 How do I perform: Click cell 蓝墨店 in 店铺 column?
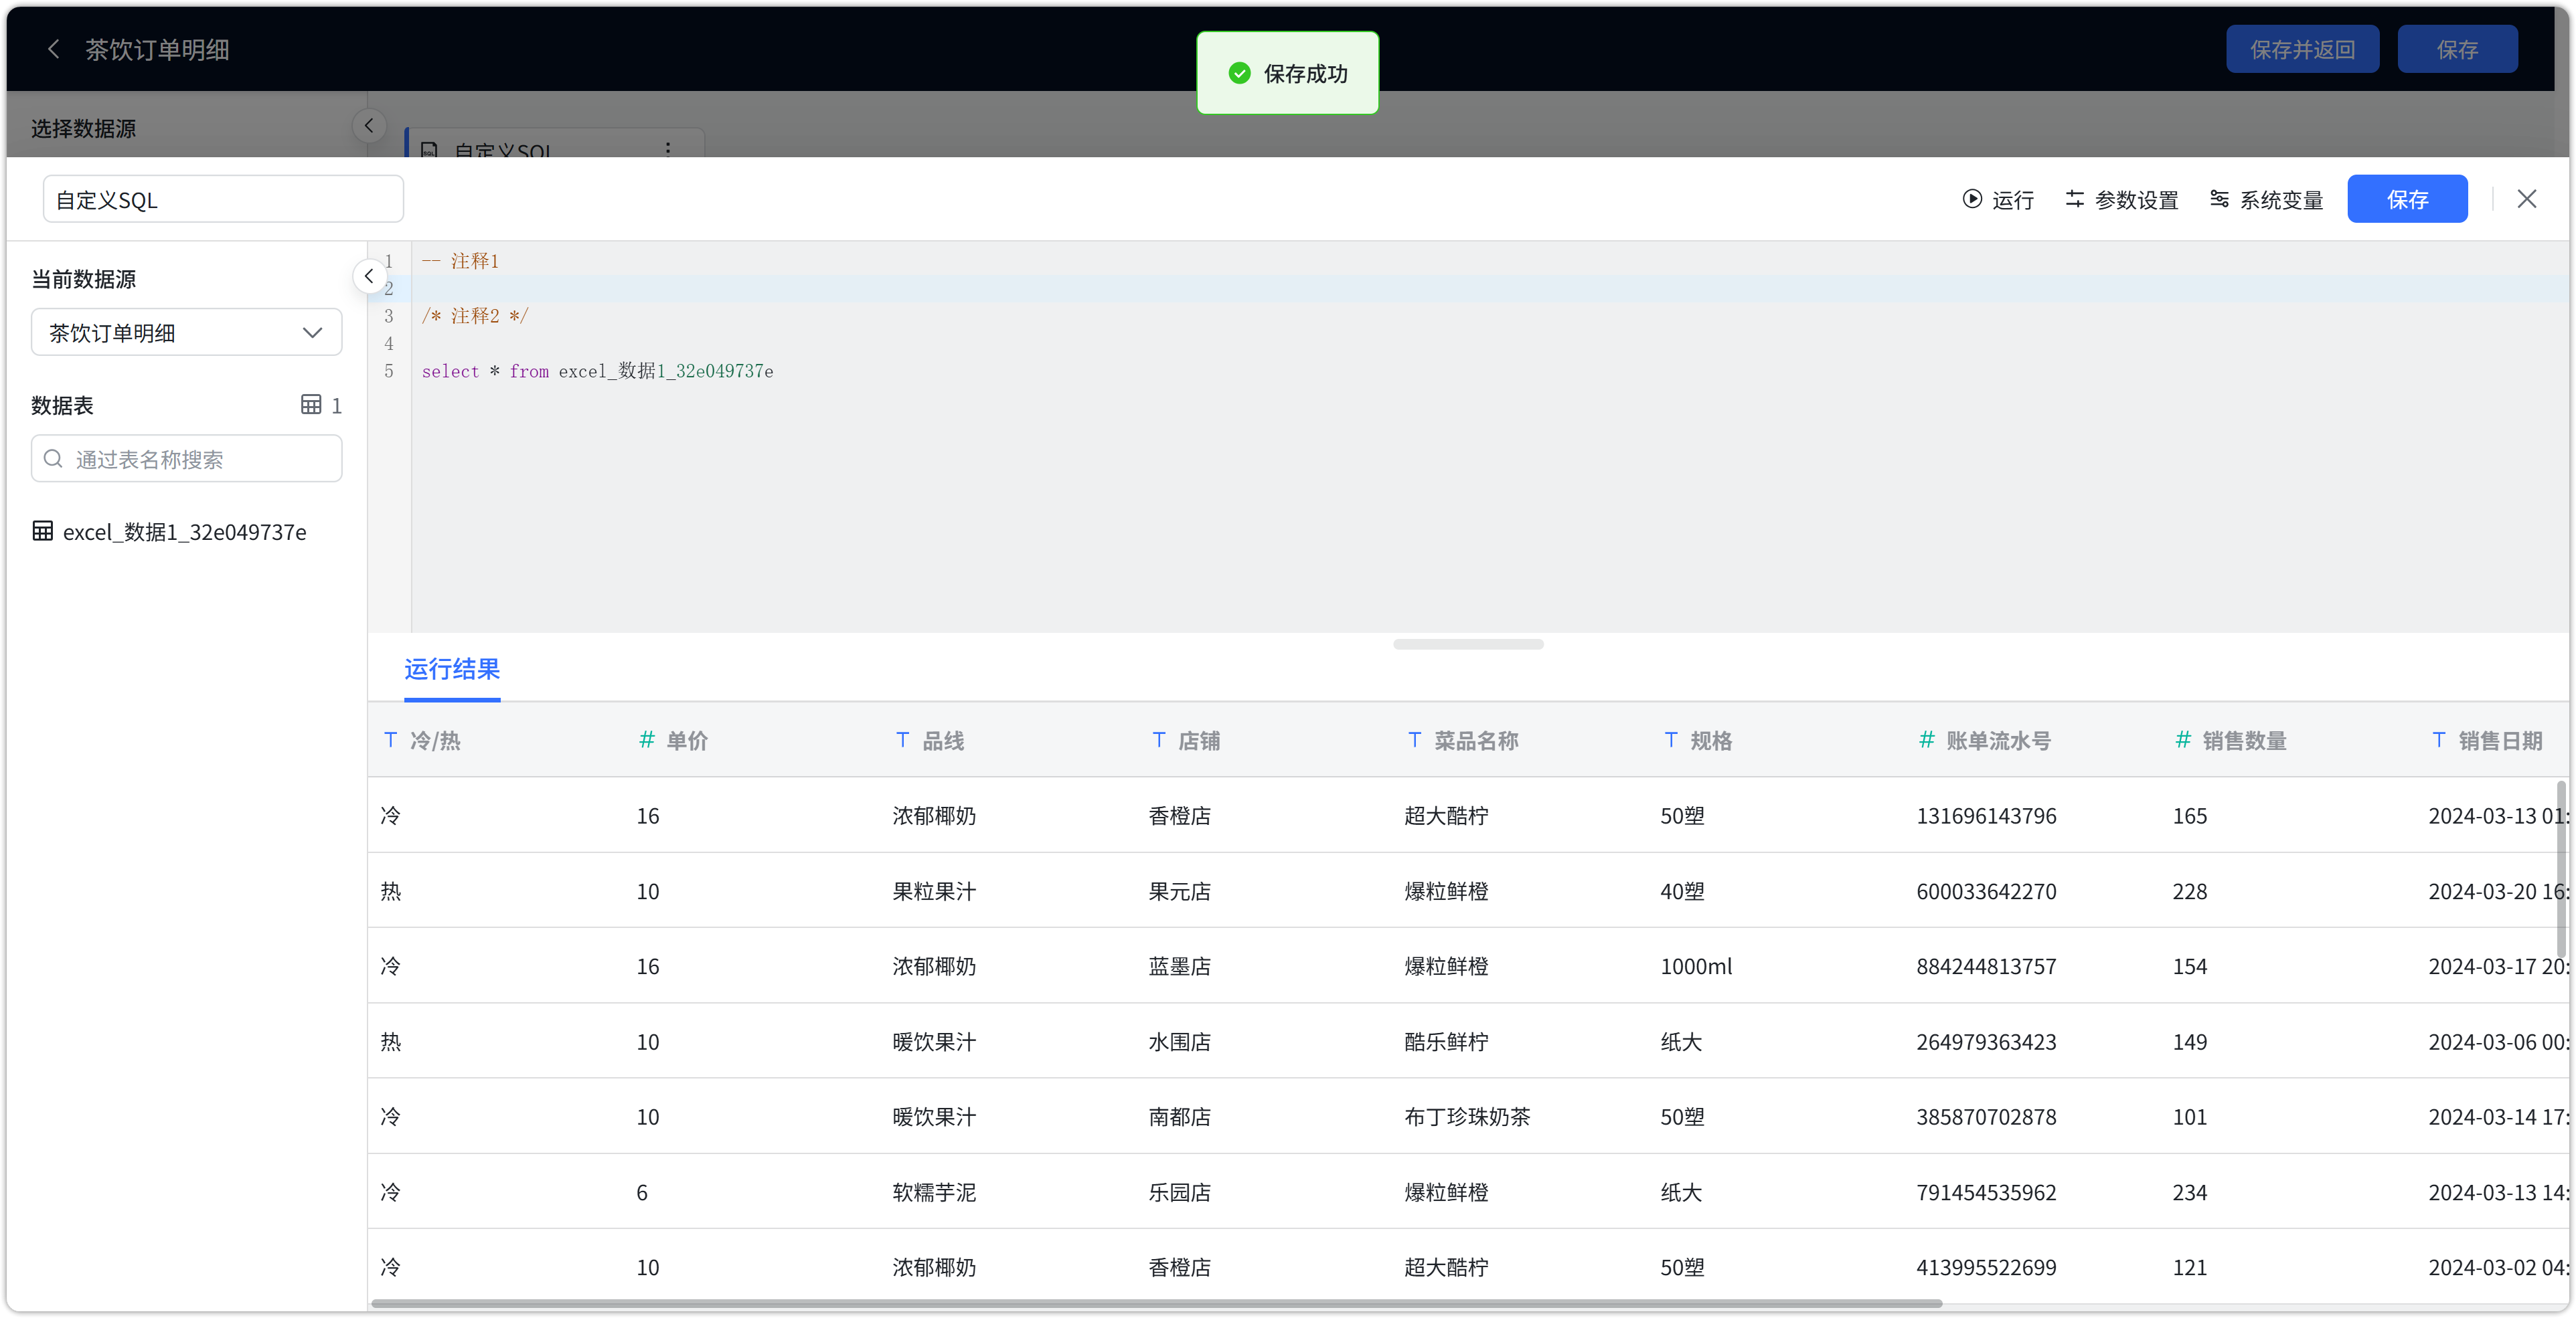click(1179, 966)
